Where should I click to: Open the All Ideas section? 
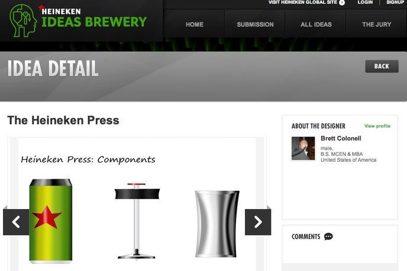point(316,25)
